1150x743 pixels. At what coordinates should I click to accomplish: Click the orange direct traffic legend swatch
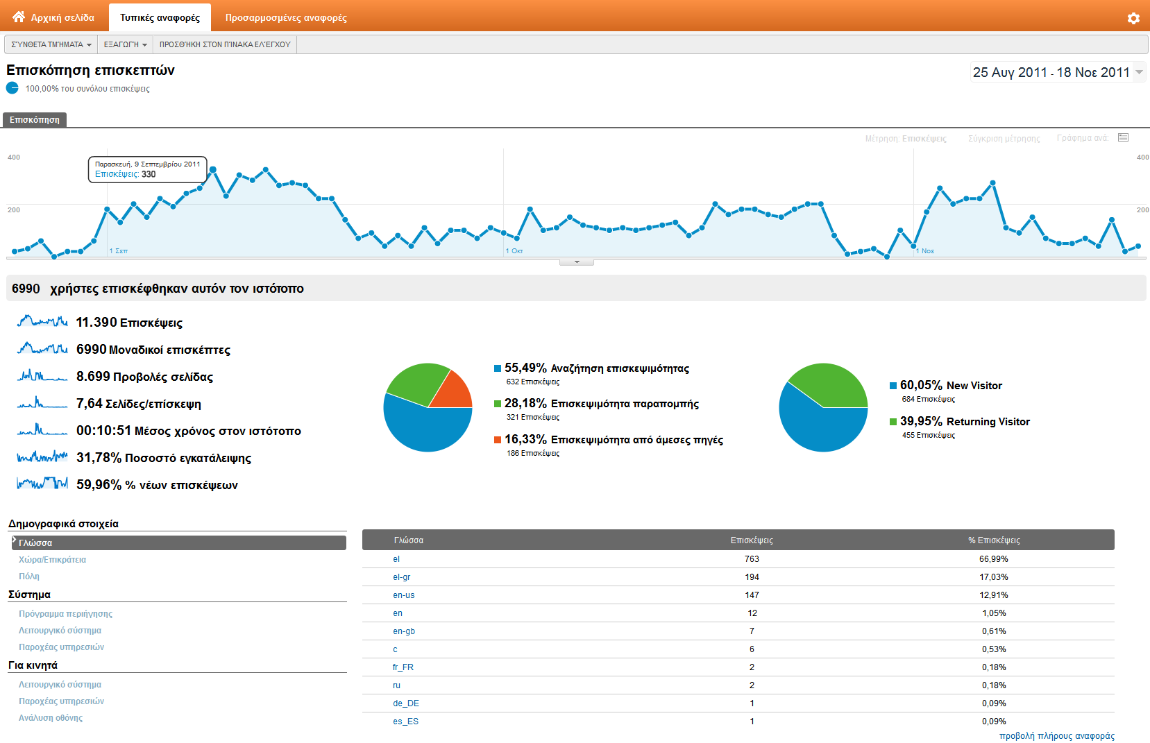click(x=498, y=440)
